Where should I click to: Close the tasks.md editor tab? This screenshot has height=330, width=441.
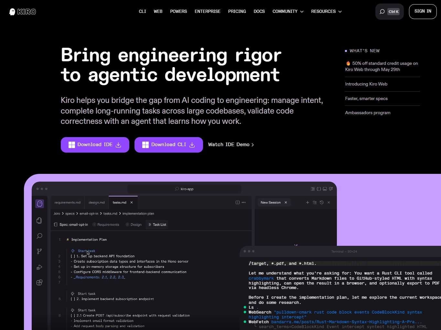click(x=132, y=203)
